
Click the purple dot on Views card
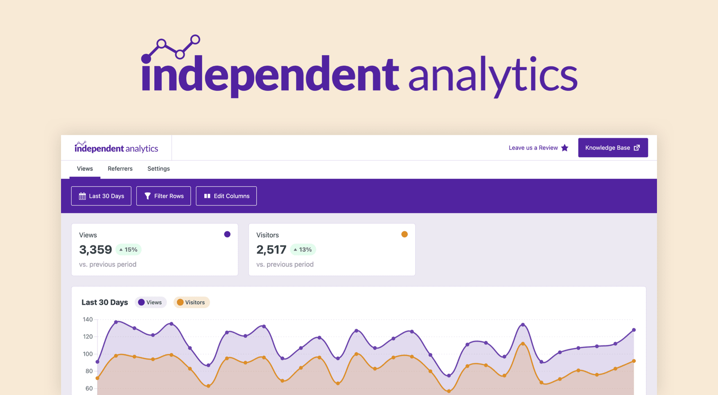(x=227, y=234)
